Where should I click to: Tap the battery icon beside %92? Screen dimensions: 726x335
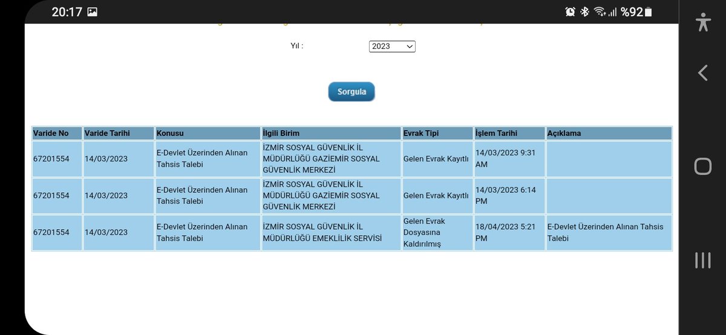coord(648,11)
